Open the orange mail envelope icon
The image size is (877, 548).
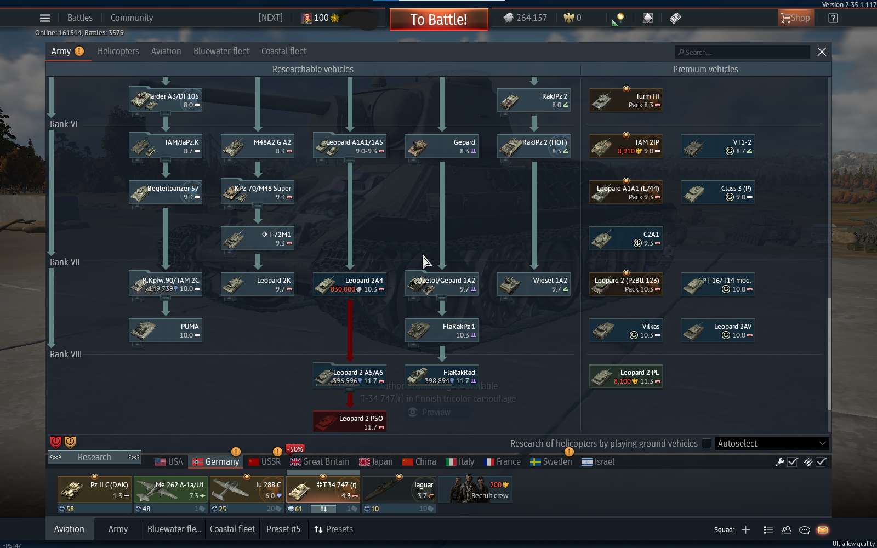click(x=823, y=530)
